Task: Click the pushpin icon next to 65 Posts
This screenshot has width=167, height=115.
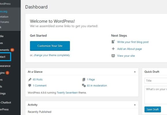Action: pyautogui.click(x=30, y=79)
